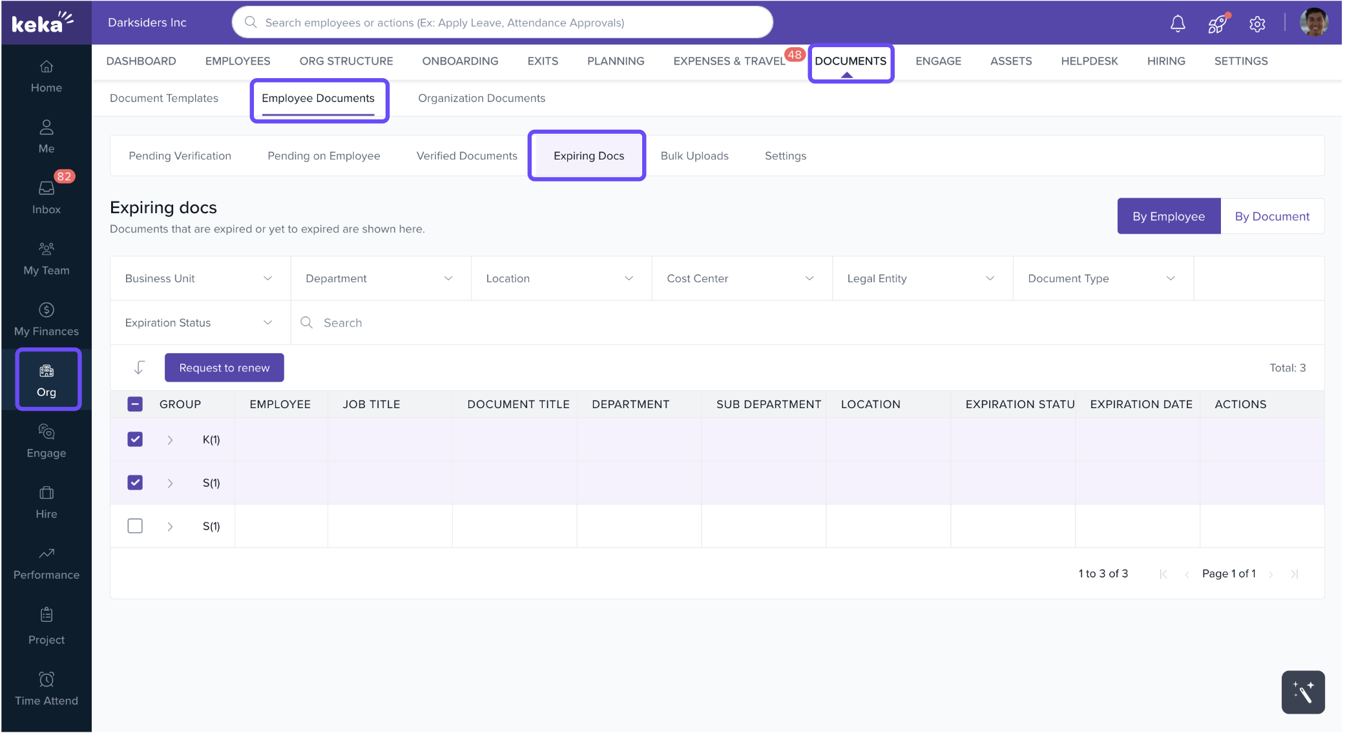Open the Expiration Status dropdown

click(x=200, y=323)
